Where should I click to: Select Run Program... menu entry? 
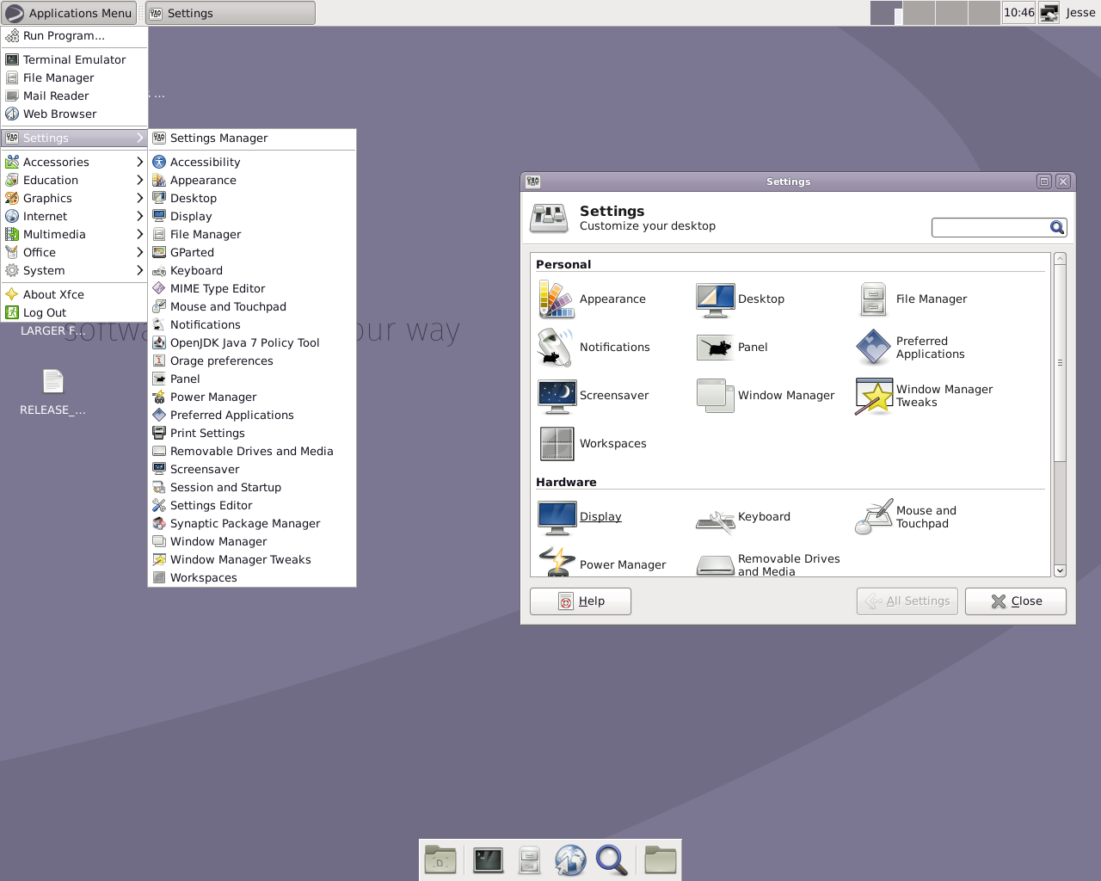[74, 35]
